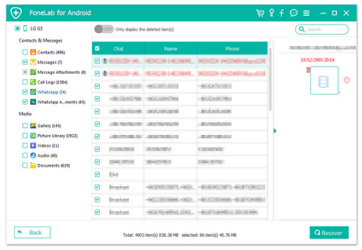Check the Documents (619) checkbox
This screenshot has height=250, width=362.
[x=25, y=165]
